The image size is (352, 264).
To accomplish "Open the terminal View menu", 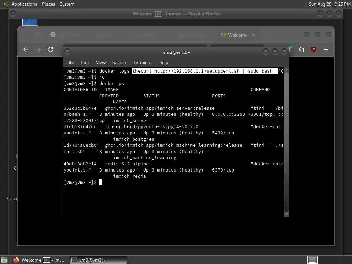I will [x=101, y=63].
